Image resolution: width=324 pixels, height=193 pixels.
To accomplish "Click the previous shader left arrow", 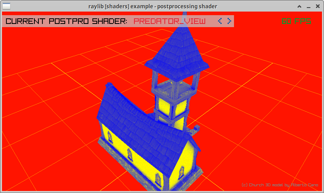I will click(x=220, y=21).
